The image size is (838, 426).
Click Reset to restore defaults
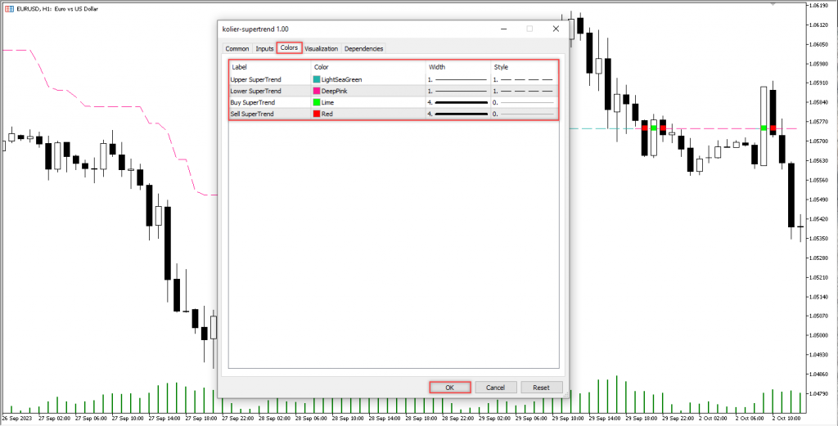tap(542, 388)
